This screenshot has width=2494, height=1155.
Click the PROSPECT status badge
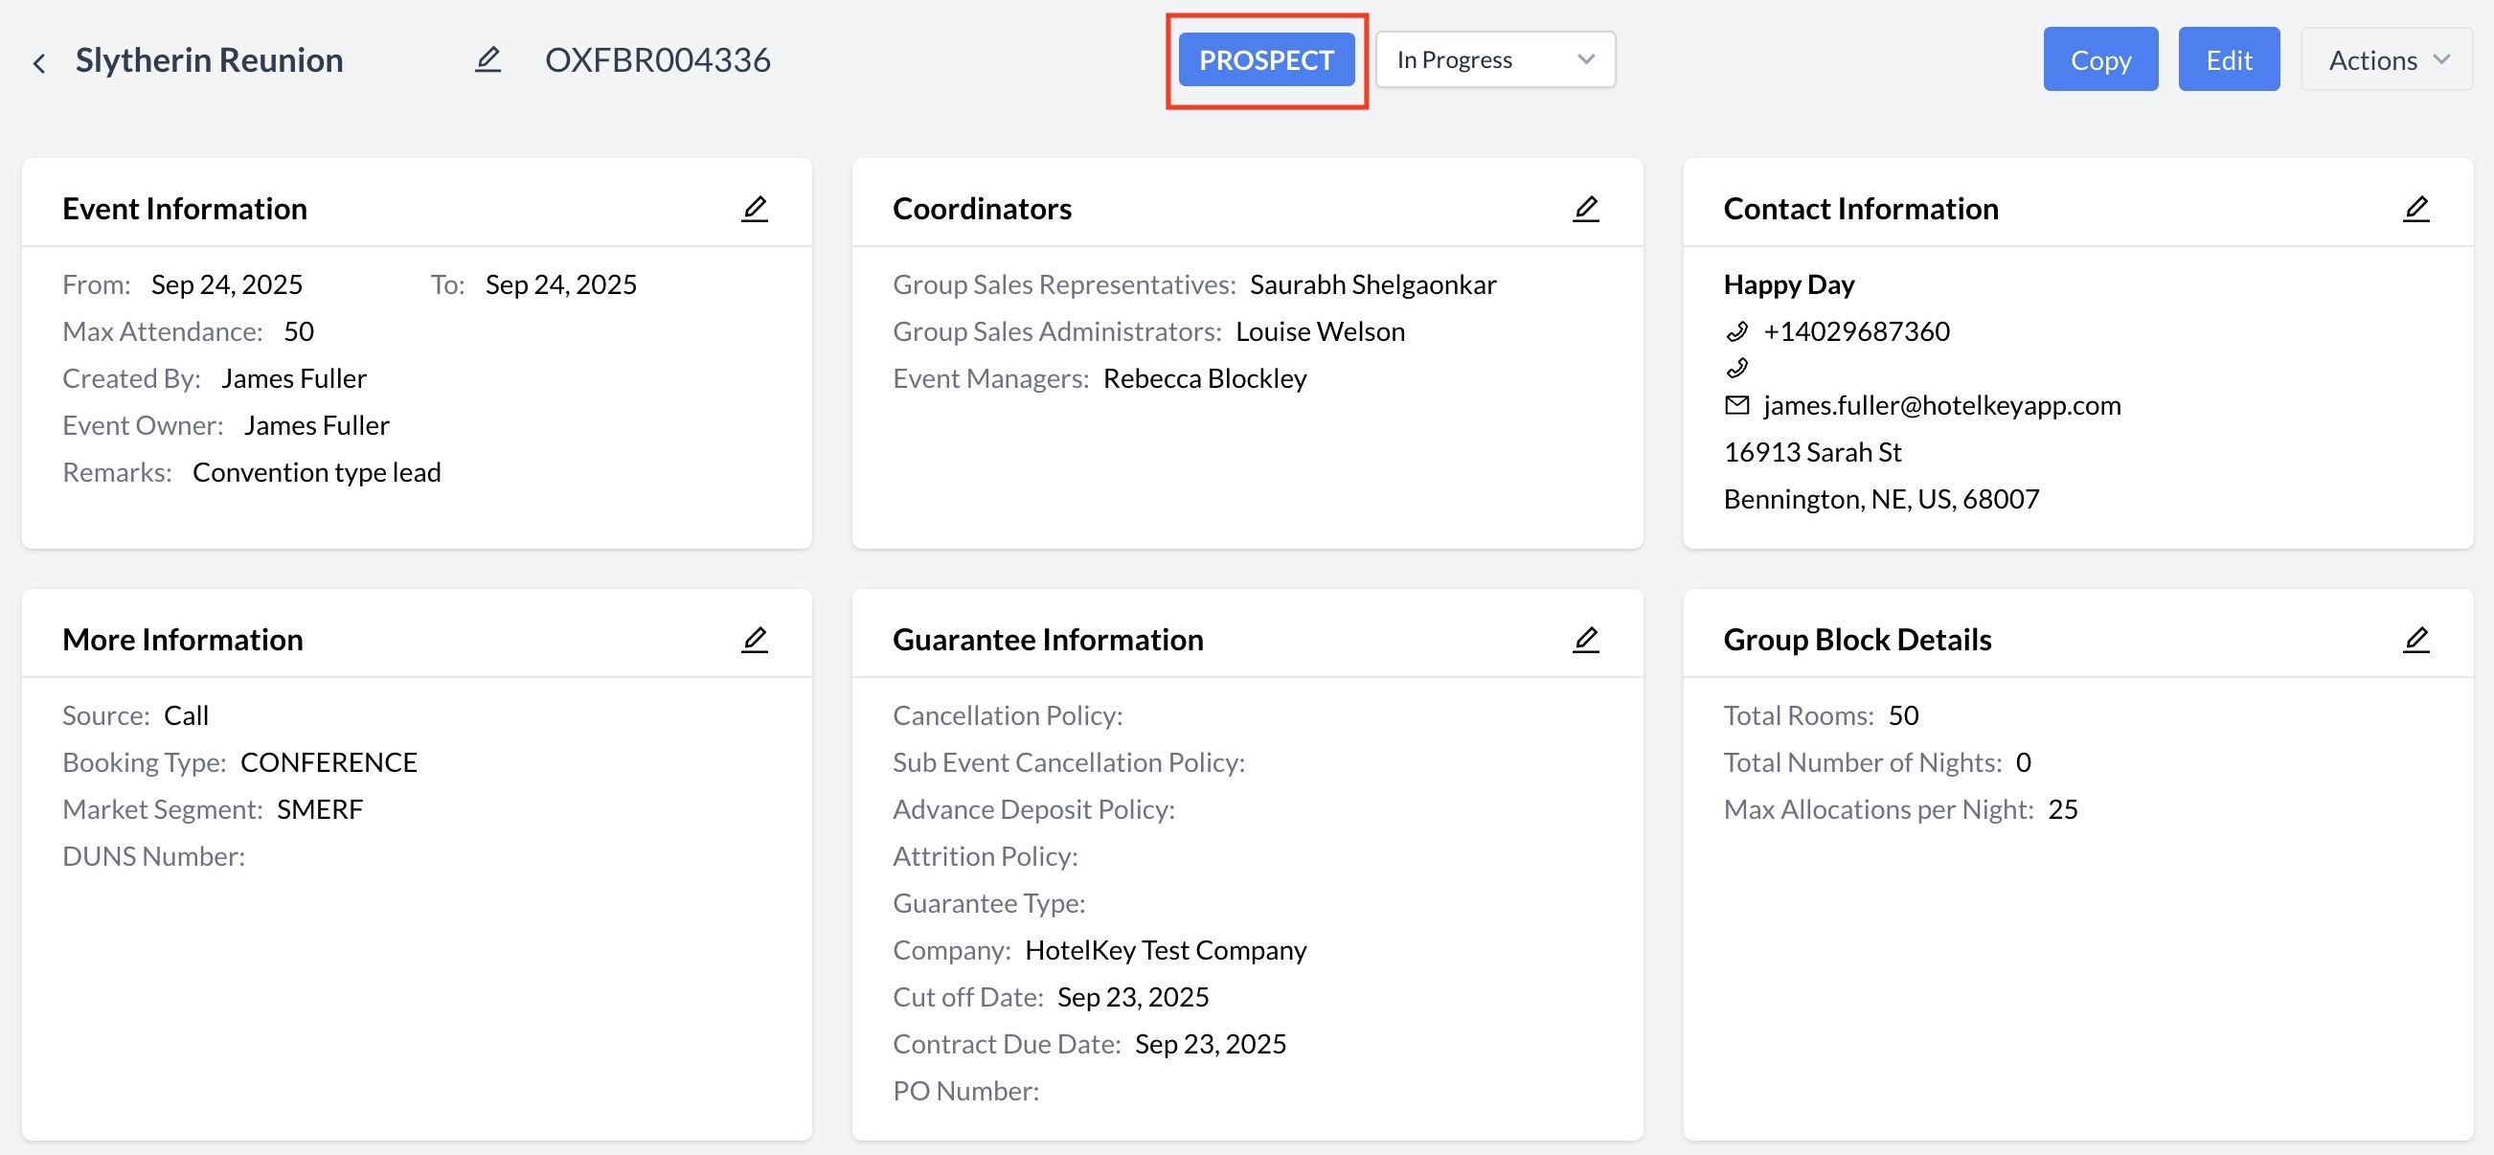[1265, 60]
